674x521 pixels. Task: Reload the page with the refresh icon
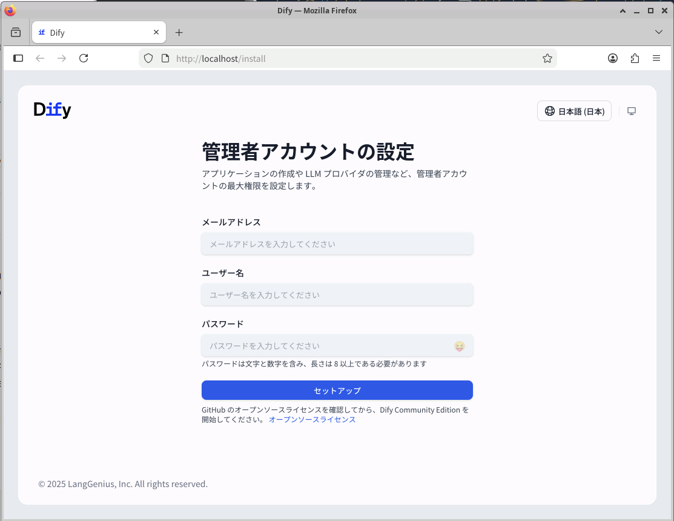(84, 58)
